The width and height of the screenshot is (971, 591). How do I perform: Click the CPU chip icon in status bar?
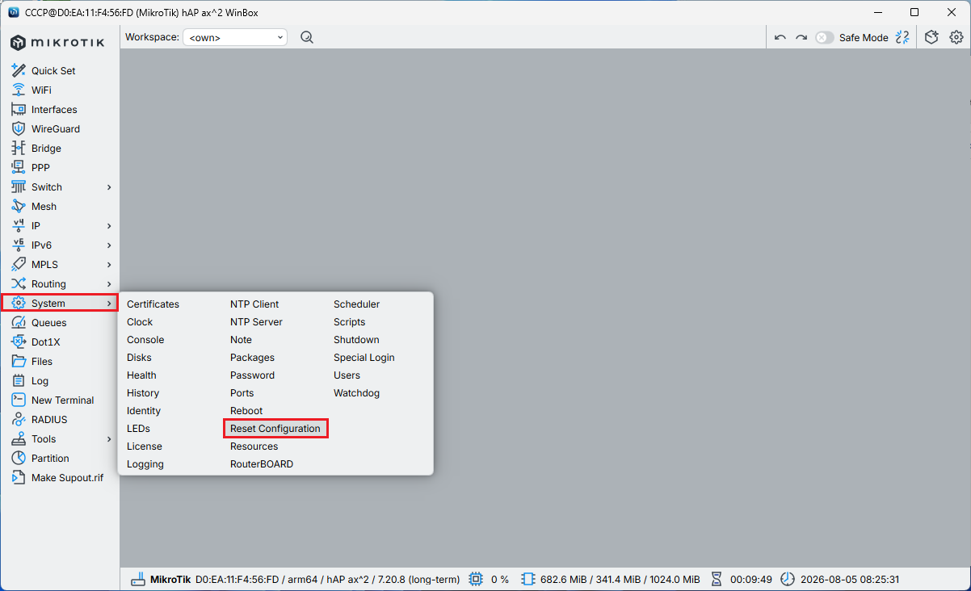(x=476, y=580)
